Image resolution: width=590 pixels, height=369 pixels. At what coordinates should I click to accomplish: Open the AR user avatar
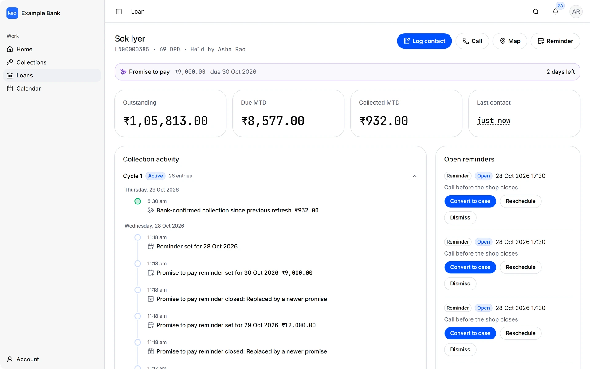point(576,11)
